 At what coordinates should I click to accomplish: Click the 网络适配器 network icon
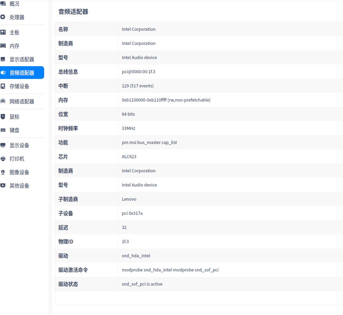3,101
